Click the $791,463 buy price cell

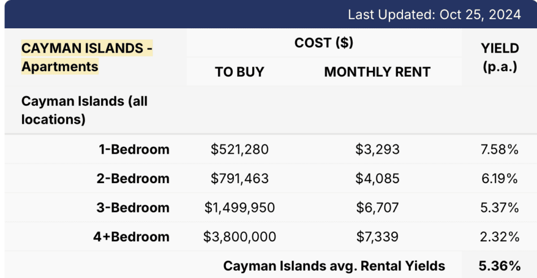tap(240, 179)
